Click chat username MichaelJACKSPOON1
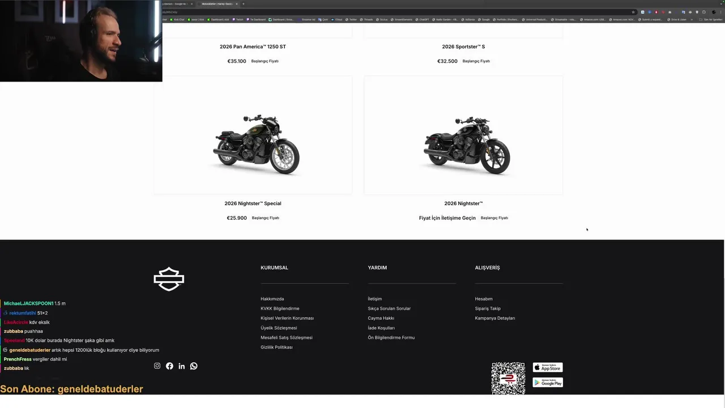 (28, 304)
